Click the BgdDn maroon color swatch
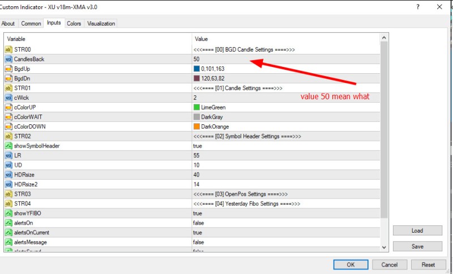The height and width of the screenshot is (274, 453). [x=196, y=78]
